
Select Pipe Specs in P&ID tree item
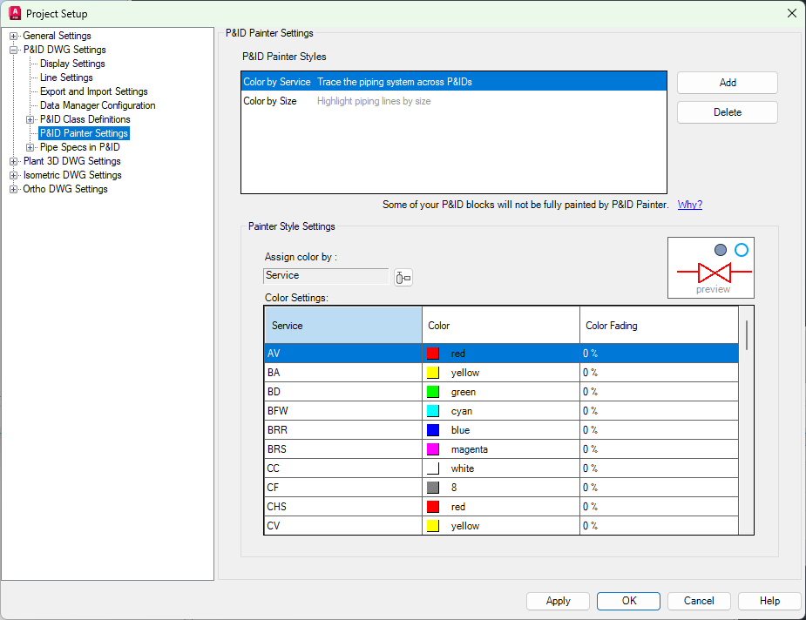point(80,147)
